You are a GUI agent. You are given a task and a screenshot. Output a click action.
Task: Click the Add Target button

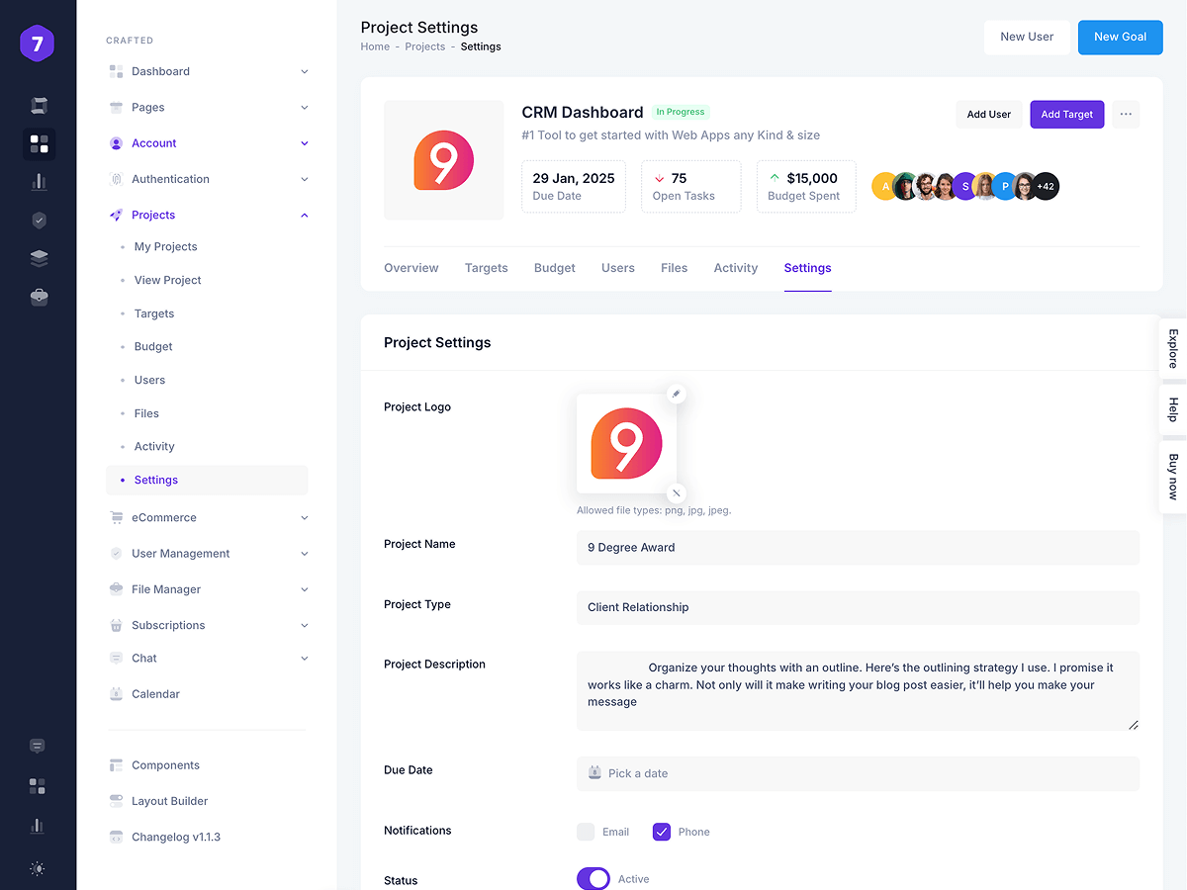(x=1066, y=115)
